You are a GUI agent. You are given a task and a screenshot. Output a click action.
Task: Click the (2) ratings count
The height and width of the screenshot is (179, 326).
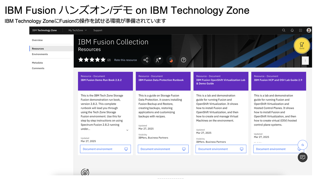[109, 60]
